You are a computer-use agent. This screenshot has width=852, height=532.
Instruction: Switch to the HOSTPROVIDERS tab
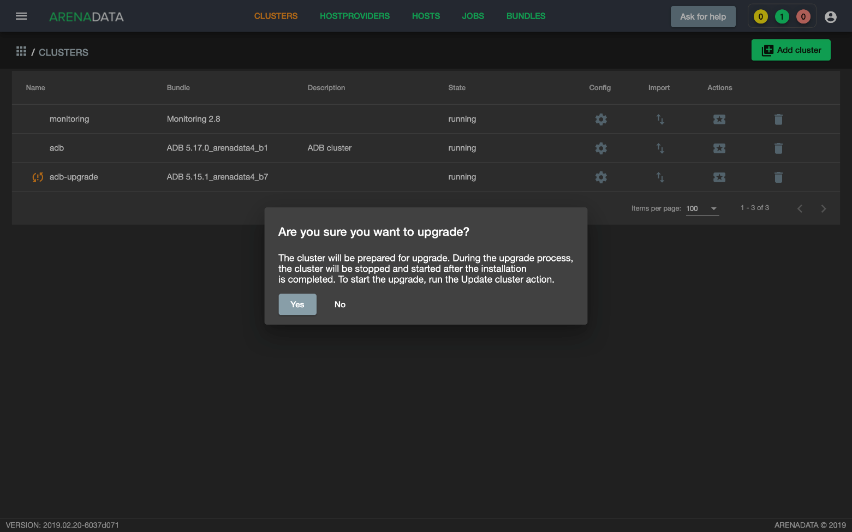tap(355, 16)
